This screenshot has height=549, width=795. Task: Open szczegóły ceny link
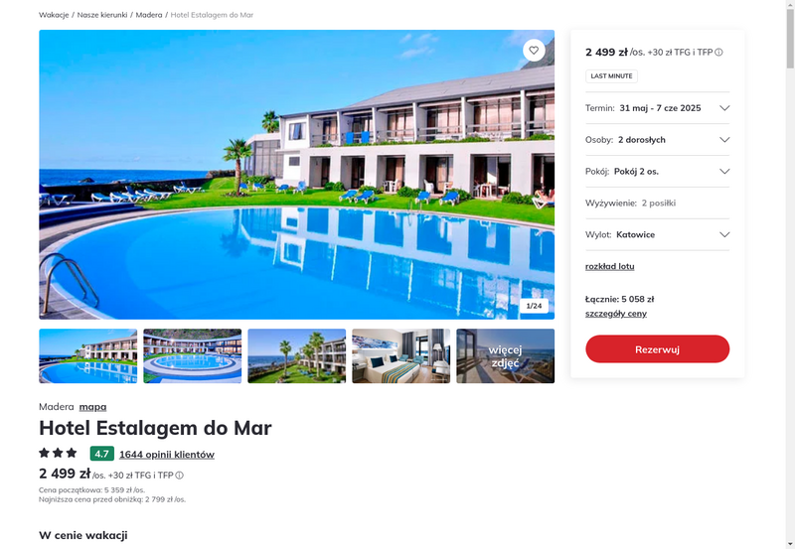point(616,314)
